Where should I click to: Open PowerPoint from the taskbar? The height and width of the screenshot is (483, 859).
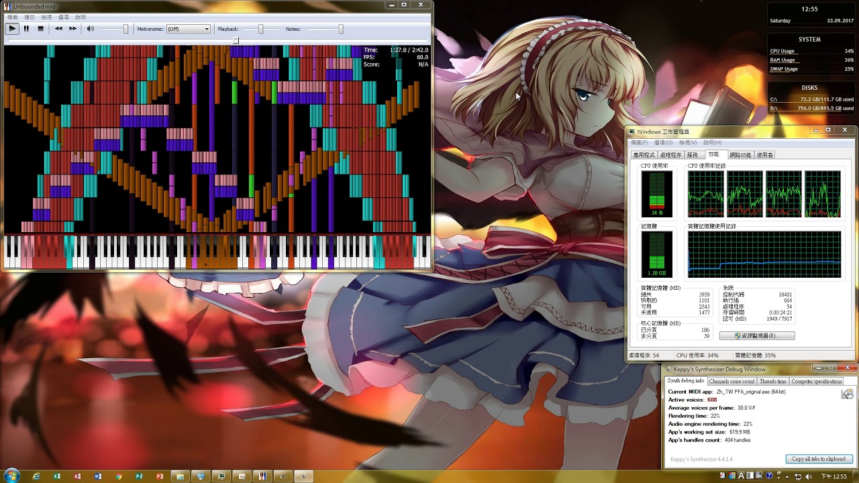160,476
